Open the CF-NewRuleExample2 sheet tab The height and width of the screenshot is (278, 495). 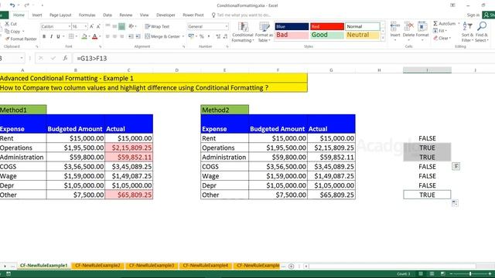point(97,266)
